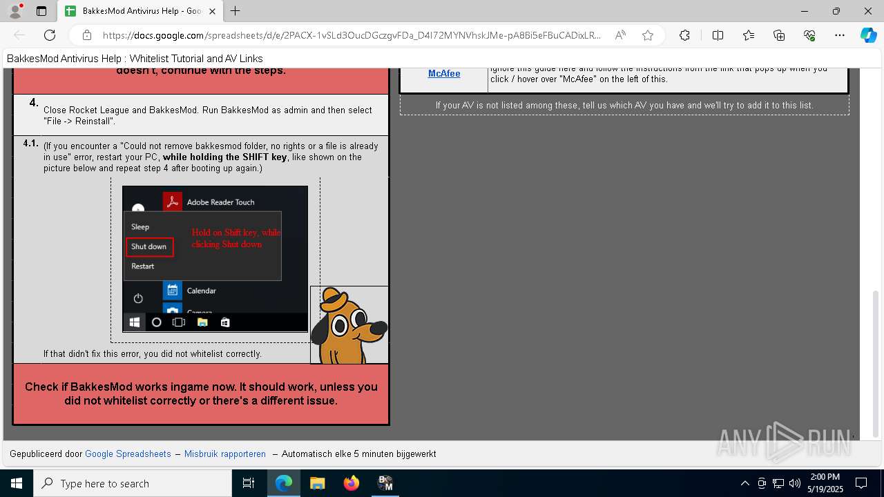Click the step 4.1 restart instructions text
This screenshot has width=884, height=497.
pyautogui.click(x=211, y=157)
